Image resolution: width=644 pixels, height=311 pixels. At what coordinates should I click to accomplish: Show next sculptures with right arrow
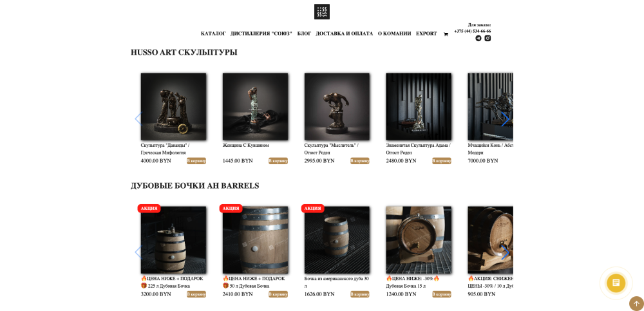pos(505,119)
